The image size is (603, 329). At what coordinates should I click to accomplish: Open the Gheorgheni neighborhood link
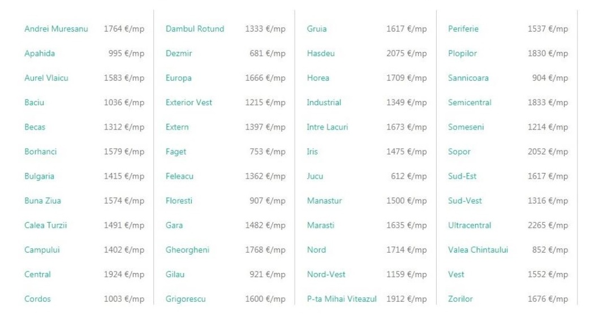point(187,250)
